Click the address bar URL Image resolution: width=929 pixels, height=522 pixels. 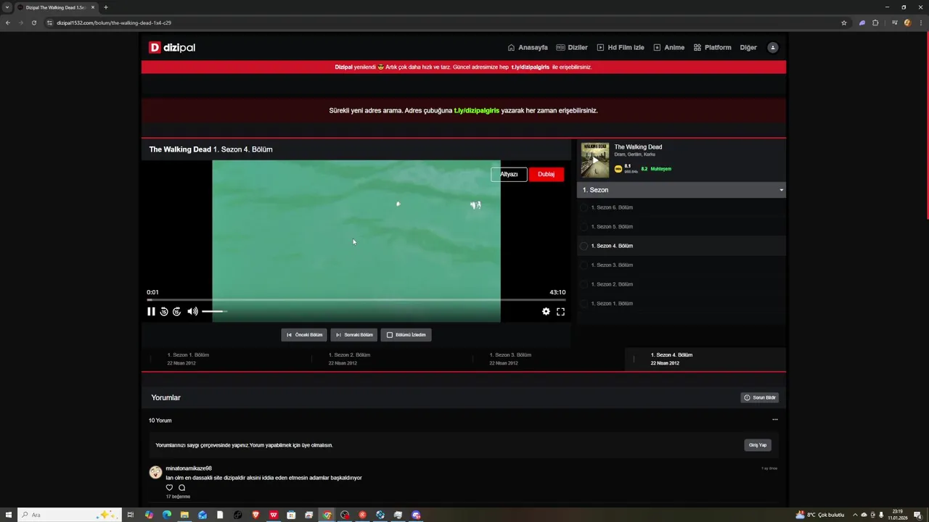click(x=114, y=22)
